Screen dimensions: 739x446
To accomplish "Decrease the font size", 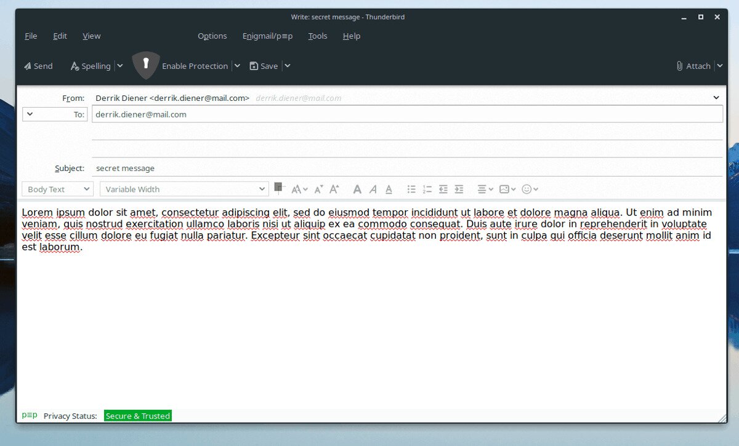I will click(x=318, y=189).
